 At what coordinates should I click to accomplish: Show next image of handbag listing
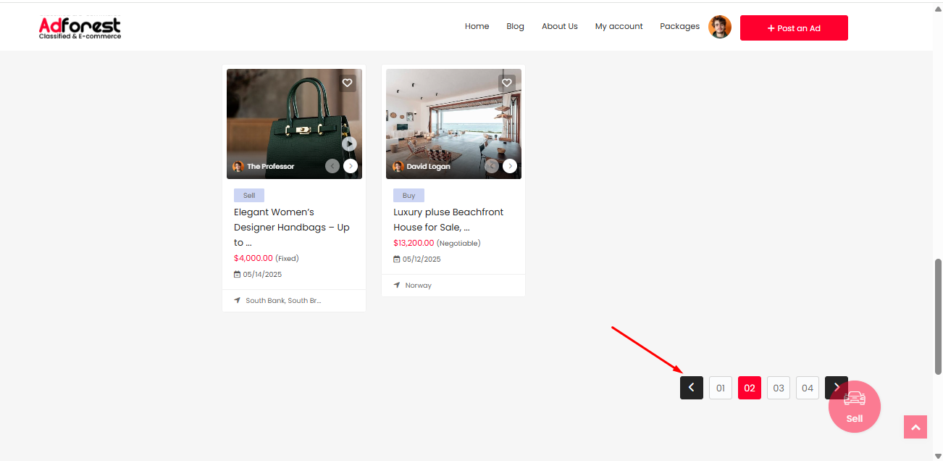point(351,166)
